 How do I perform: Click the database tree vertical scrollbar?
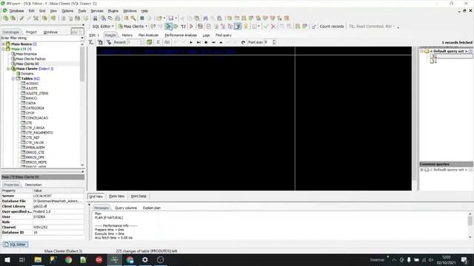tap(82, 104)
